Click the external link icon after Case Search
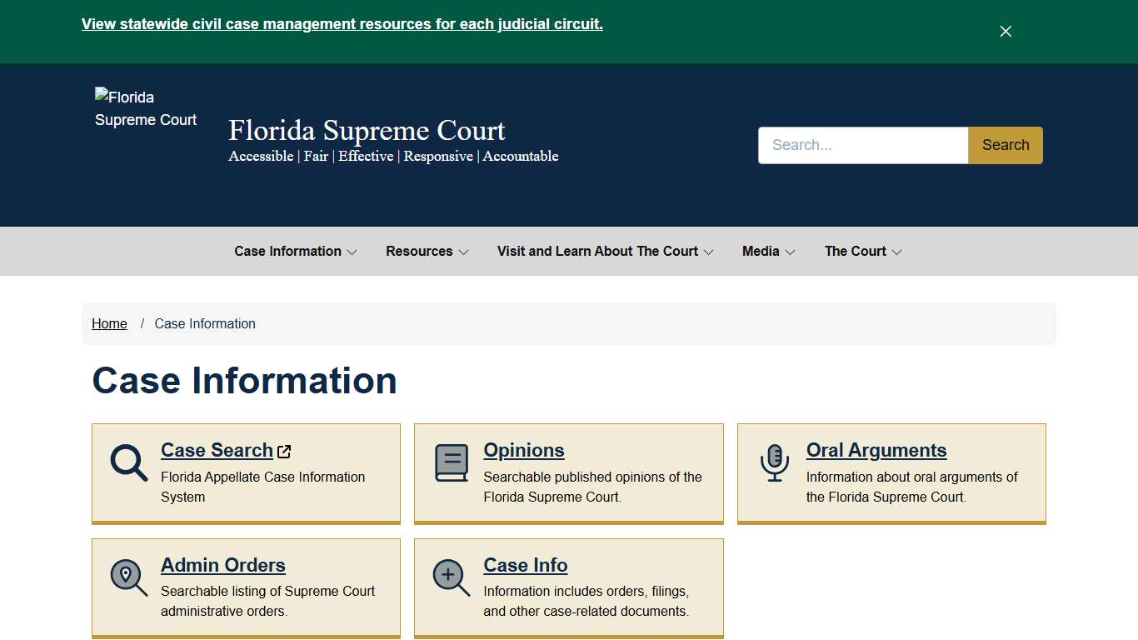 coord(283,450)
